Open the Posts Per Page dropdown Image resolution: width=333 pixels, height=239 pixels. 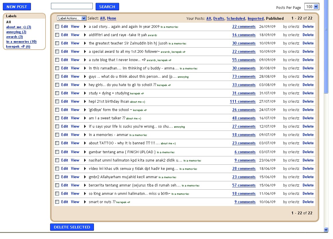point(312,7)
